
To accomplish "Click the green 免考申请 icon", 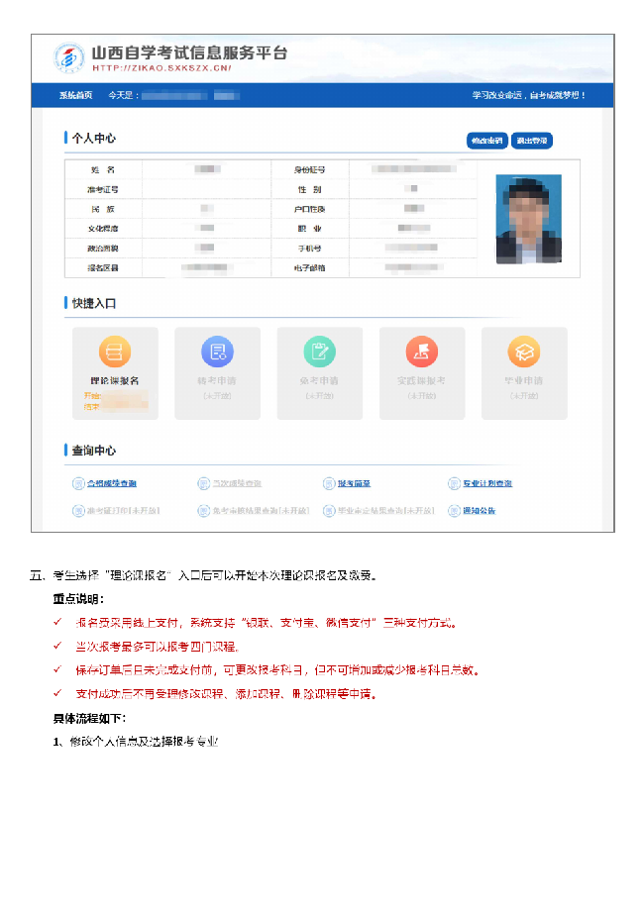I will point(319,352).
